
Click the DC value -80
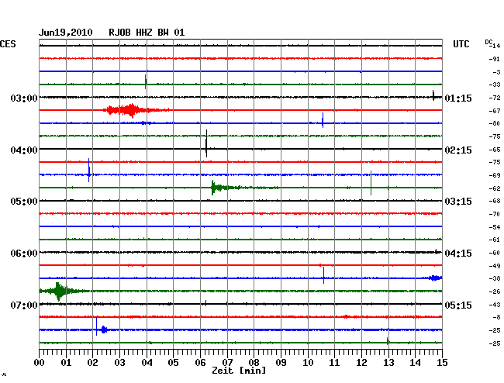(495, 123)
